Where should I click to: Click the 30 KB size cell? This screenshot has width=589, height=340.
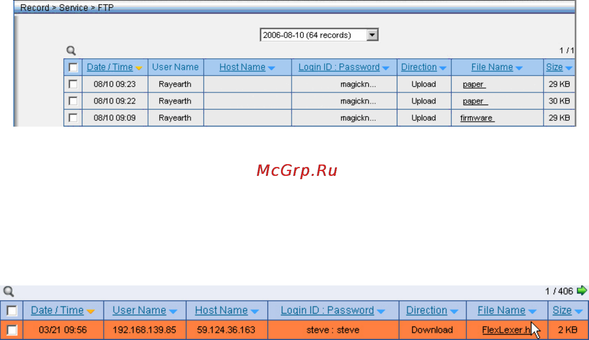(x=559, y=101)
